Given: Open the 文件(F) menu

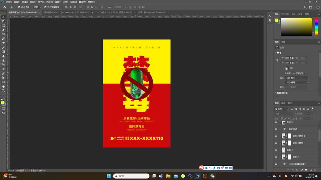Looking at the screenshot, I should coord(9,2).
